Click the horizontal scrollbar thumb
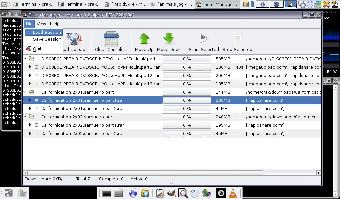Image resolution: width=340 pixels, height=199 pixels. (145, 173)
